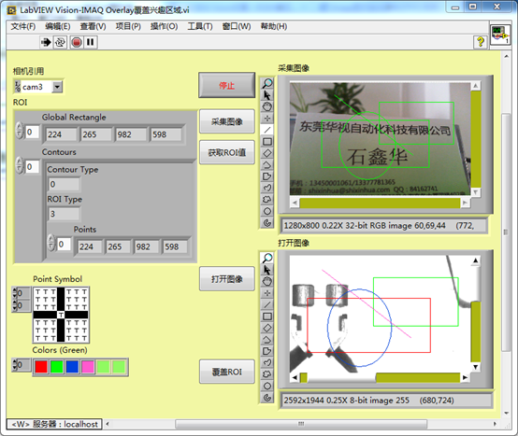
Task: Click the Point Symbol row index stepper
Action: pos(15,293)
